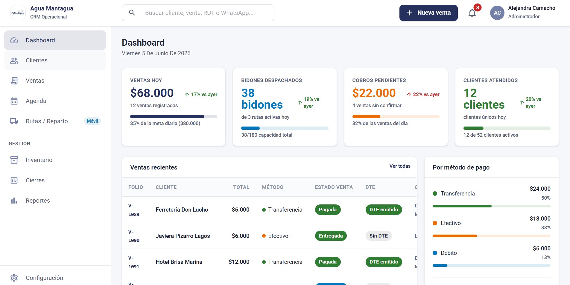Go to Clientes section
570x285 pixels.
click(x=55, y=60)
